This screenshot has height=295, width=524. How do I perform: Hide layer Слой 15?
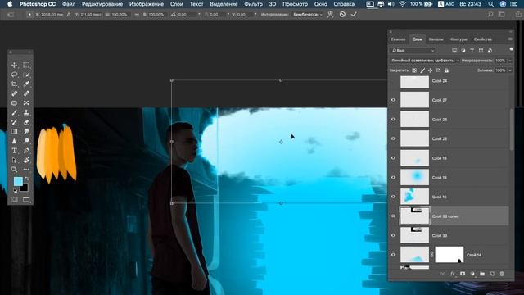point(393,197)
